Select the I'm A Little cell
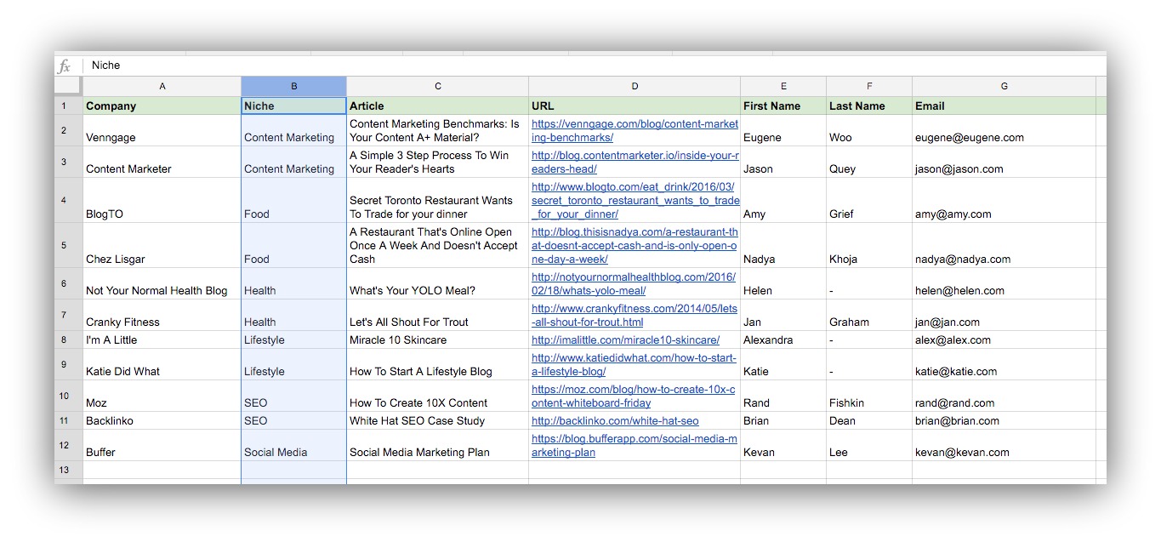The width and height of the screenshot is (1161, 542). click(x=162, y=340)
